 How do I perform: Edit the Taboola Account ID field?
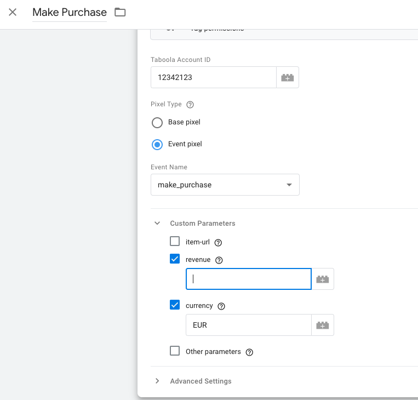tap(214, 77)
